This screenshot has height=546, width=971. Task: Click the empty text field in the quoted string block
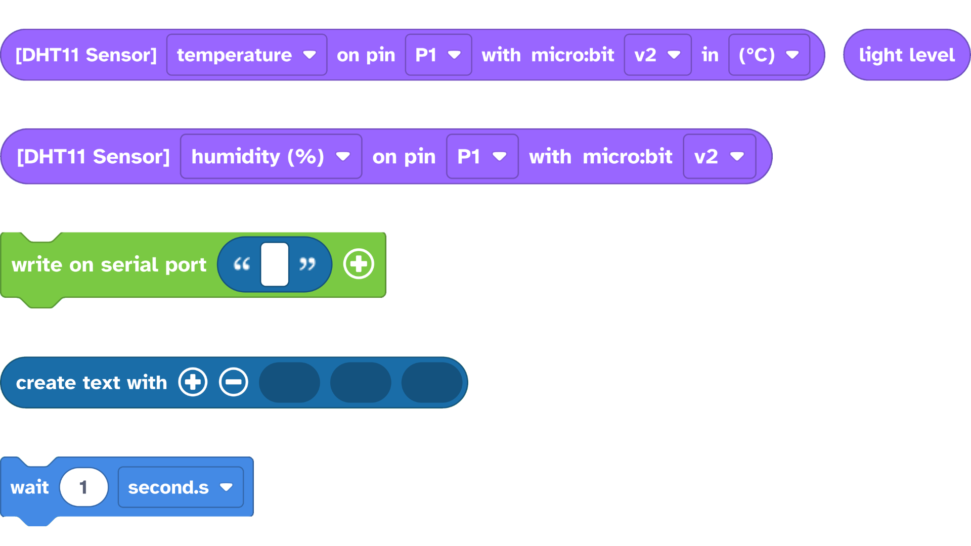pyautogui.click(x=275, y=264)
